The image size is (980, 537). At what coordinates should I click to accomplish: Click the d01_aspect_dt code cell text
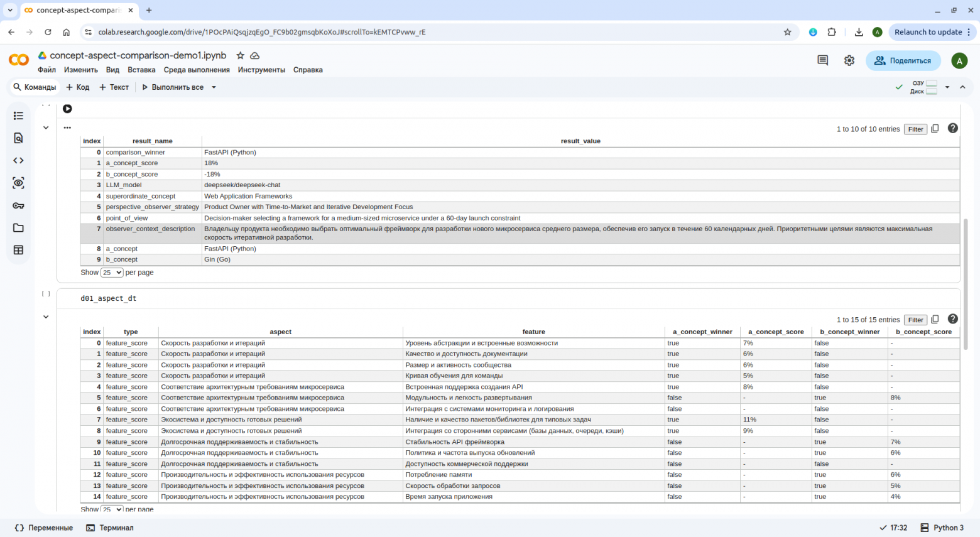tap(108, 298)
